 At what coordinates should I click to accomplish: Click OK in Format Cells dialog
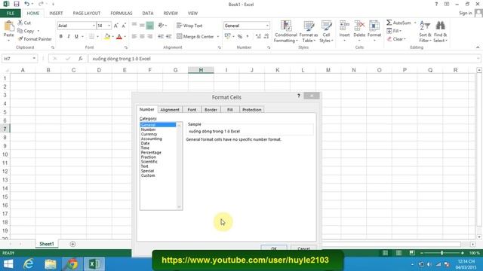[x=274, y=248]
